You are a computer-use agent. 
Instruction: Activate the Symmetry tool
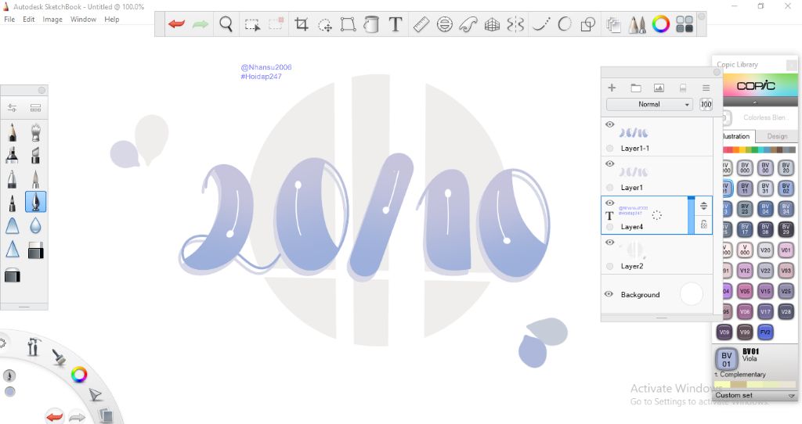(x=515, y=24)
